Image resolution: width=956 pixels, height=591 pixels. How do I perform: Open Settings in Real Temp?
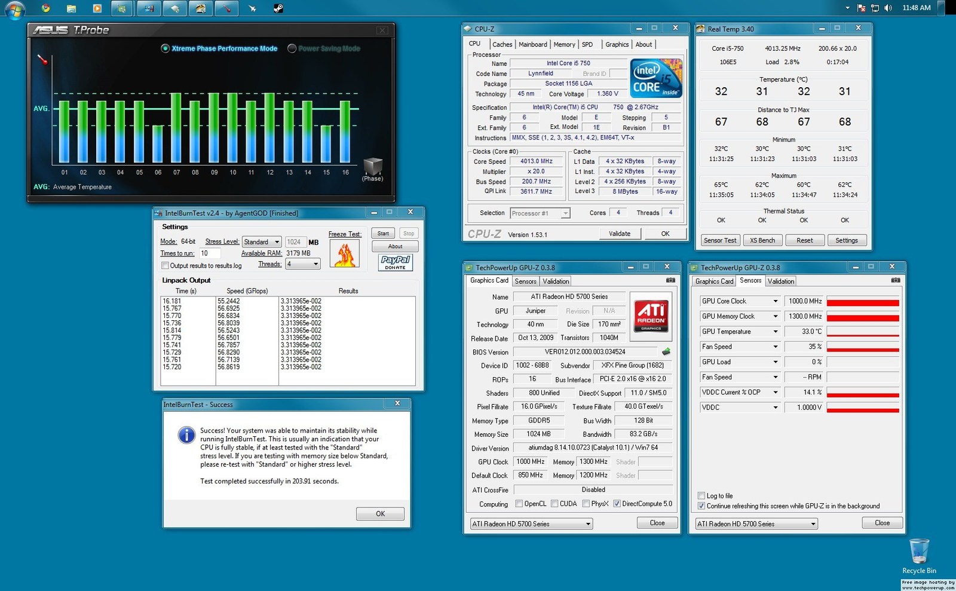click(x=847, y=240)
